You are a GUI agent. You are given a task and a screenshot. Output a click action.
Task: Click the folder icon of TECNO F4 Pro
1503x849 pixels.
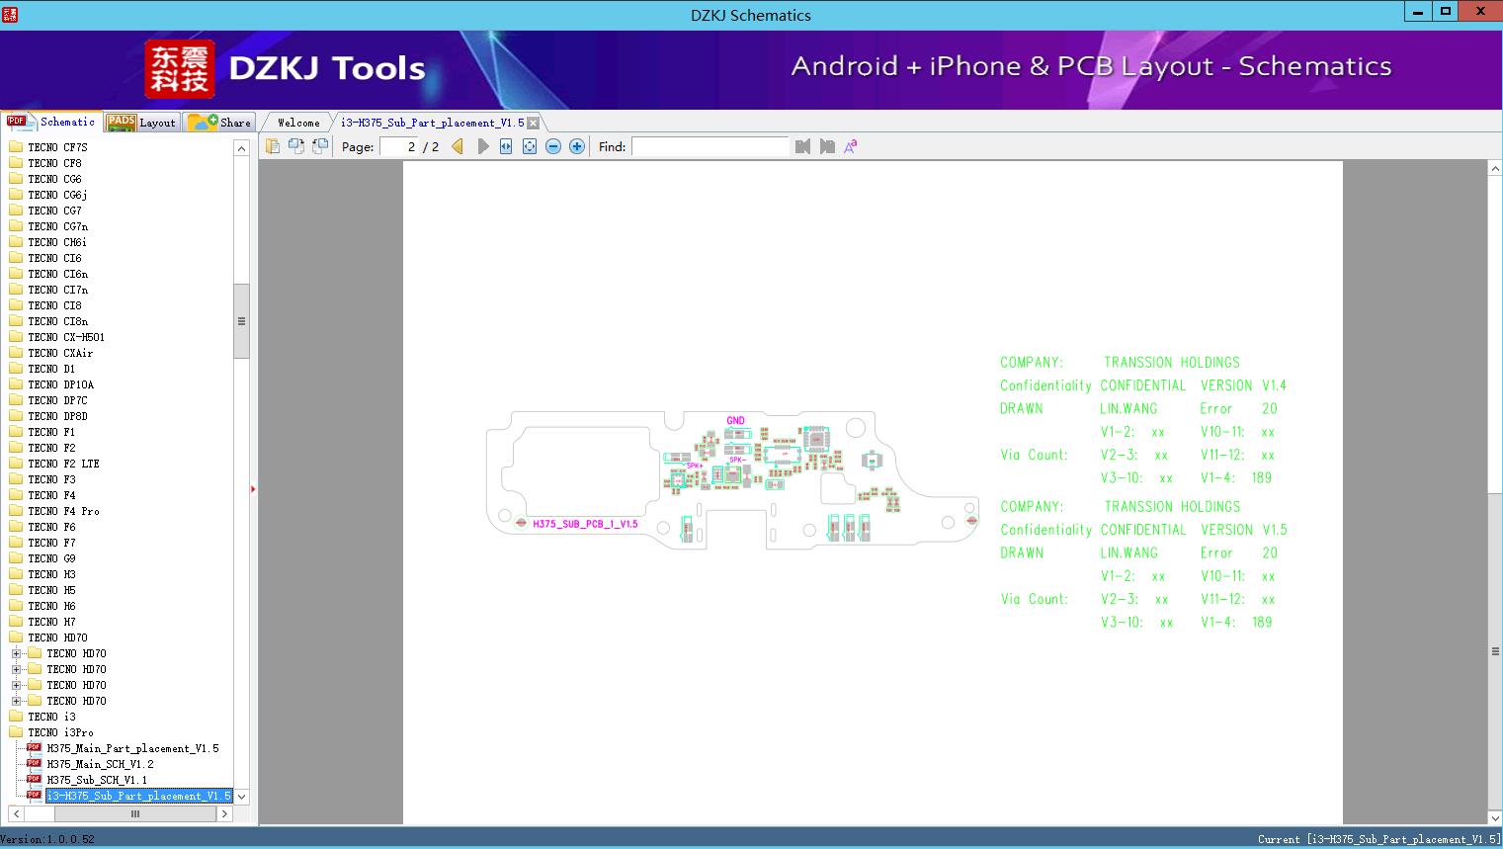click(x=16, y=511)
